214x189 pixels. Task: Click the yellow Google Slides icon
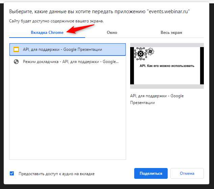16,49
